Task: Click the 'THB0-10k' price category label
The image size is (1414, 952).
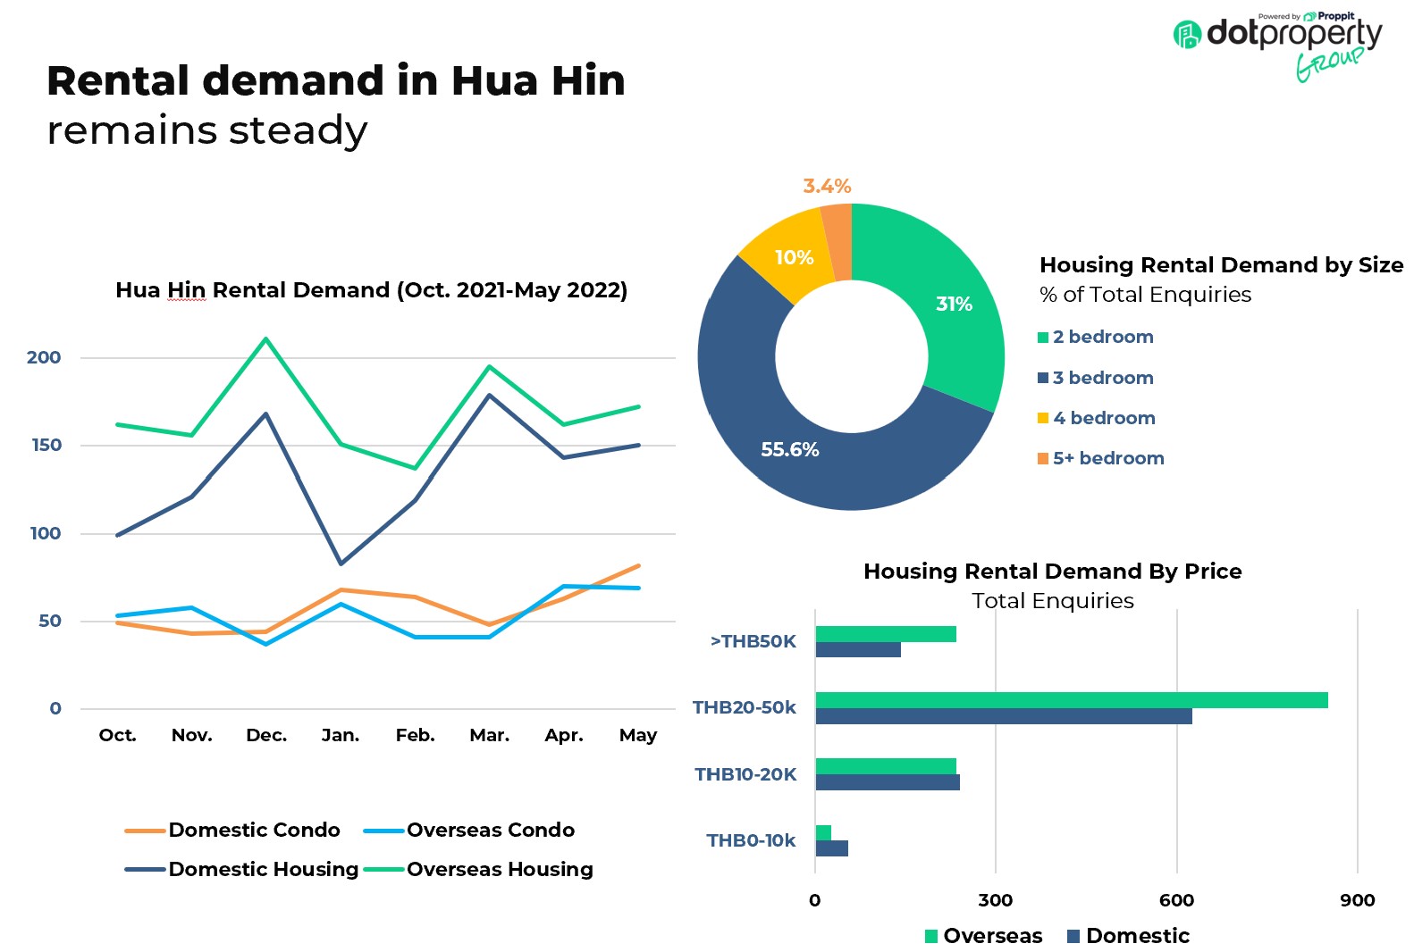Action: point(751,840)
